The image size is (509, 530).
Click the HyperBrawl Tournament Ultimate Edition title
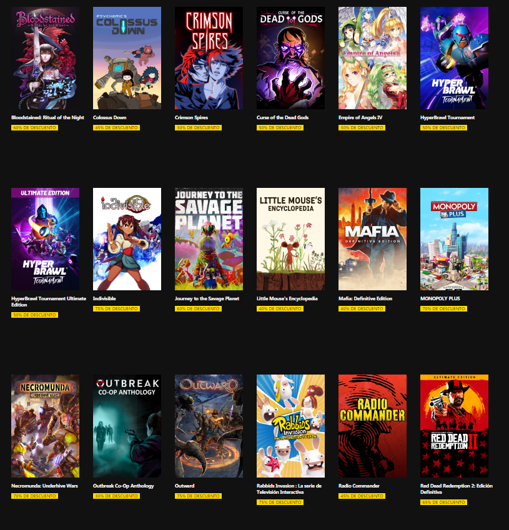tap(49, 302)
